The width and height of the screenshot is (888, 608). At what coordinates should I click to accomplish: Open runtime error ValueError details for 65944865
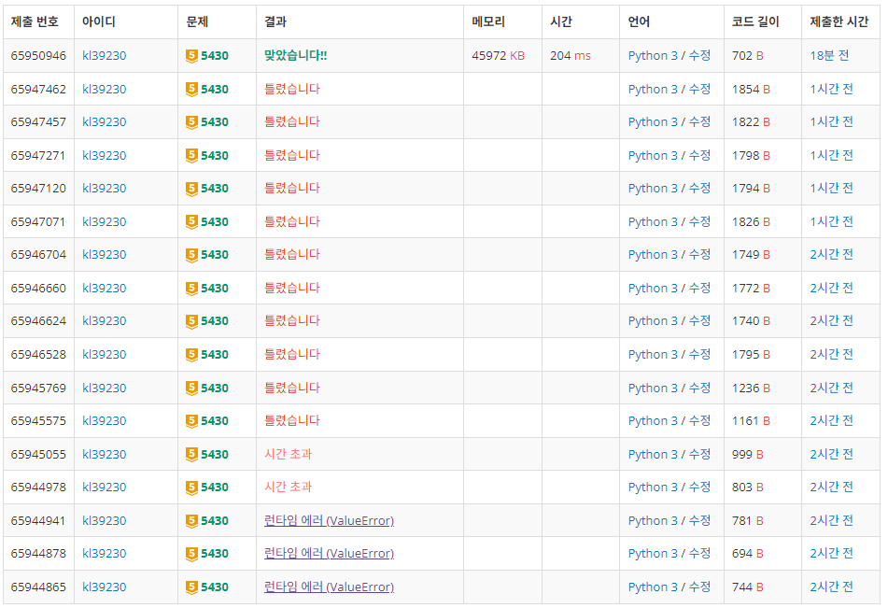click(329, 587)
